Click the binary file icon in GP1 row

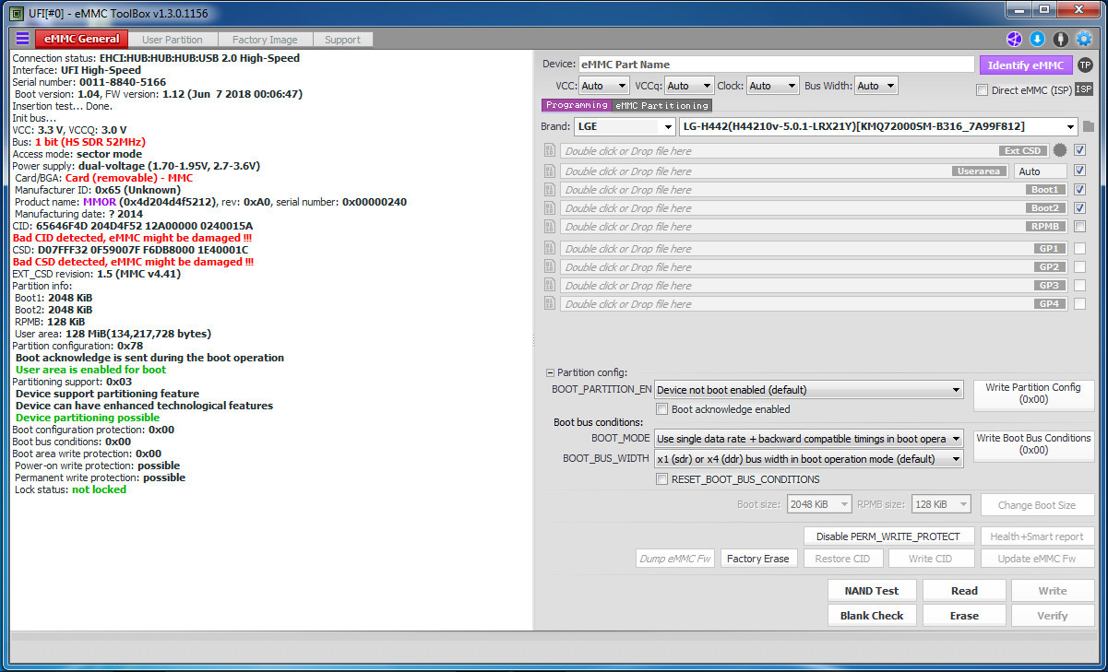[550, 248]
